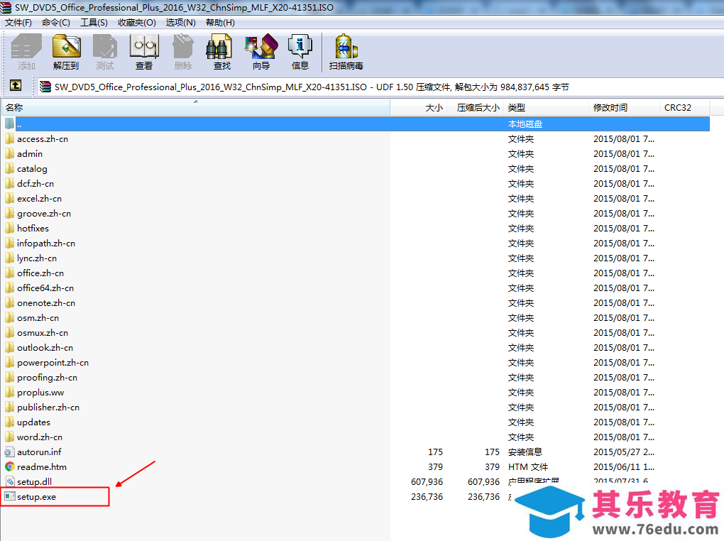Sort by CRC32 column header
This screenshot has height=541, width=724.
684,108
